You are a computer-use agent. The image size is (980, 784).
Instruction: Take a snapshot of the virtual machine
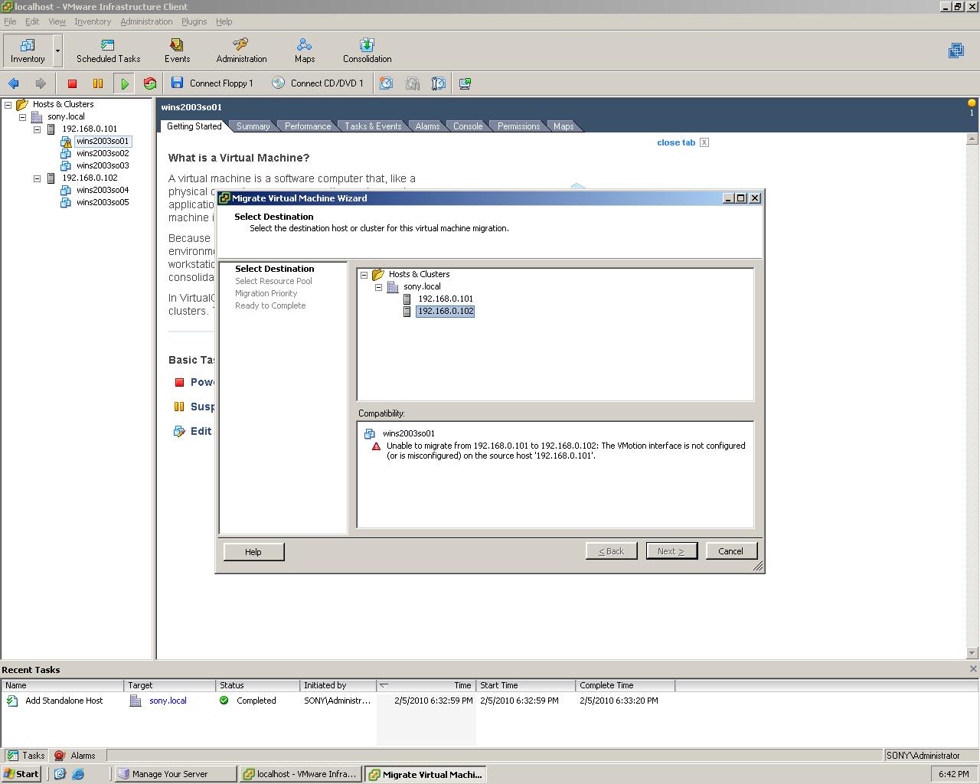[x=387, y=83]
